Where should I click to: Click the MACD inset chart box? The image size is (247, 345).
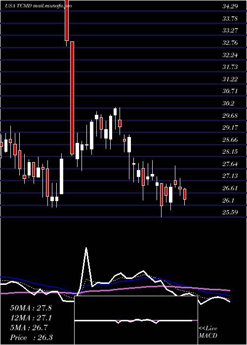(136, 320)
